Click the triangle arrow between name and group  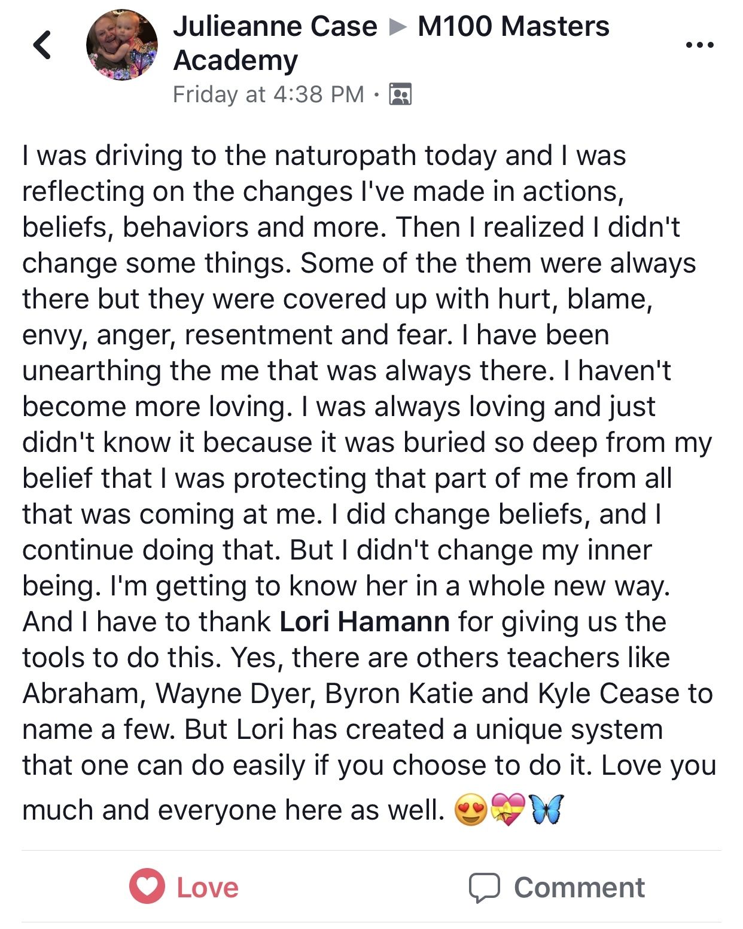[397, 27]
